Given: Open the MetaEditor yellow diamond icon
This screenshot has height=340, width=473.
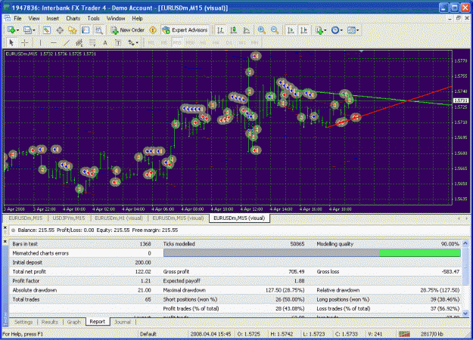Looking at the screenshot, I should tap(153, 30).
